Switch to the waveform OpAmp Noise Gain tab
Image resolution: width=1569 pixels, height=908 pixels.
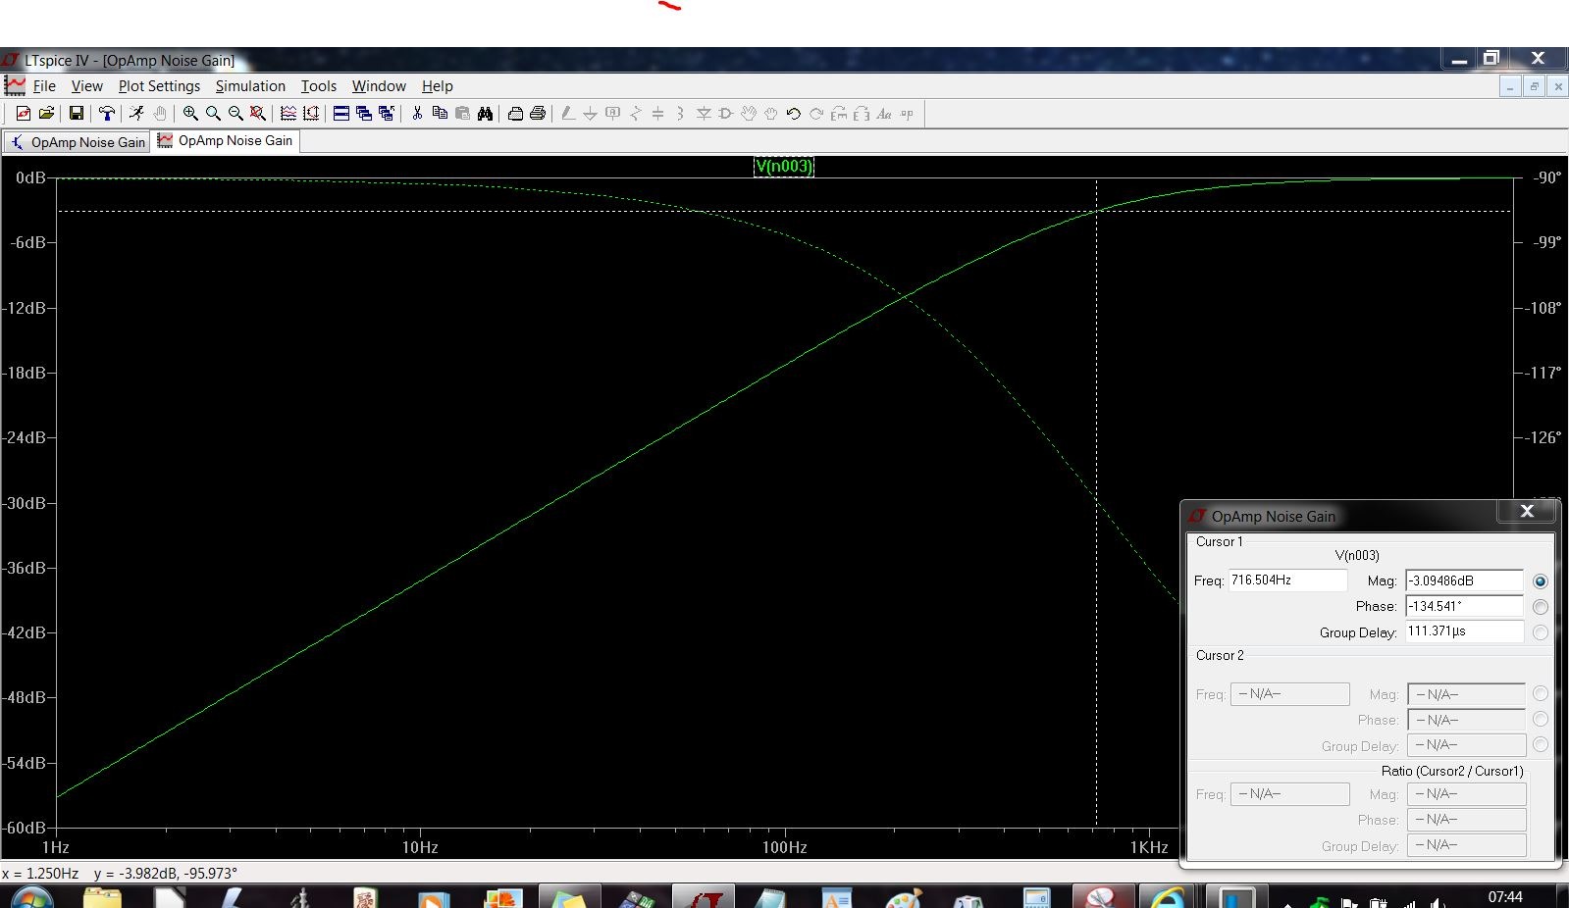coord(225,141)
